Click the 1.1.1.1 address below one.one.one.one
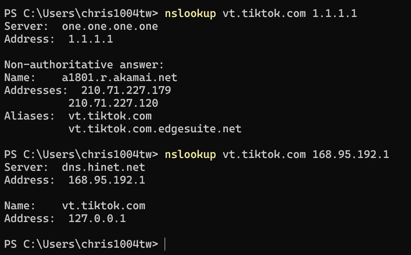Image resolution: width=411 pixels, height=255 pixels. pos(90,39)
